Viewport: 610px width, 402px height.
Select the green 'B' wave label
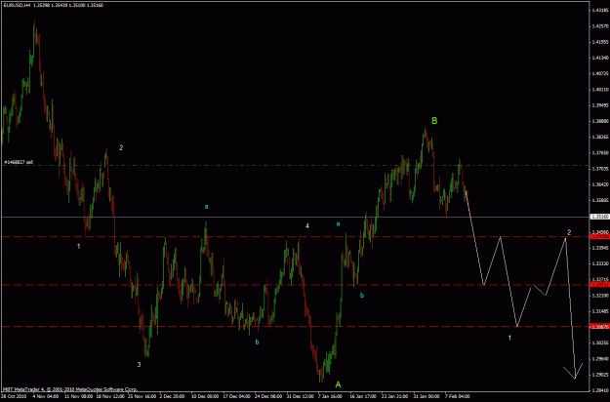coord(434,121)
